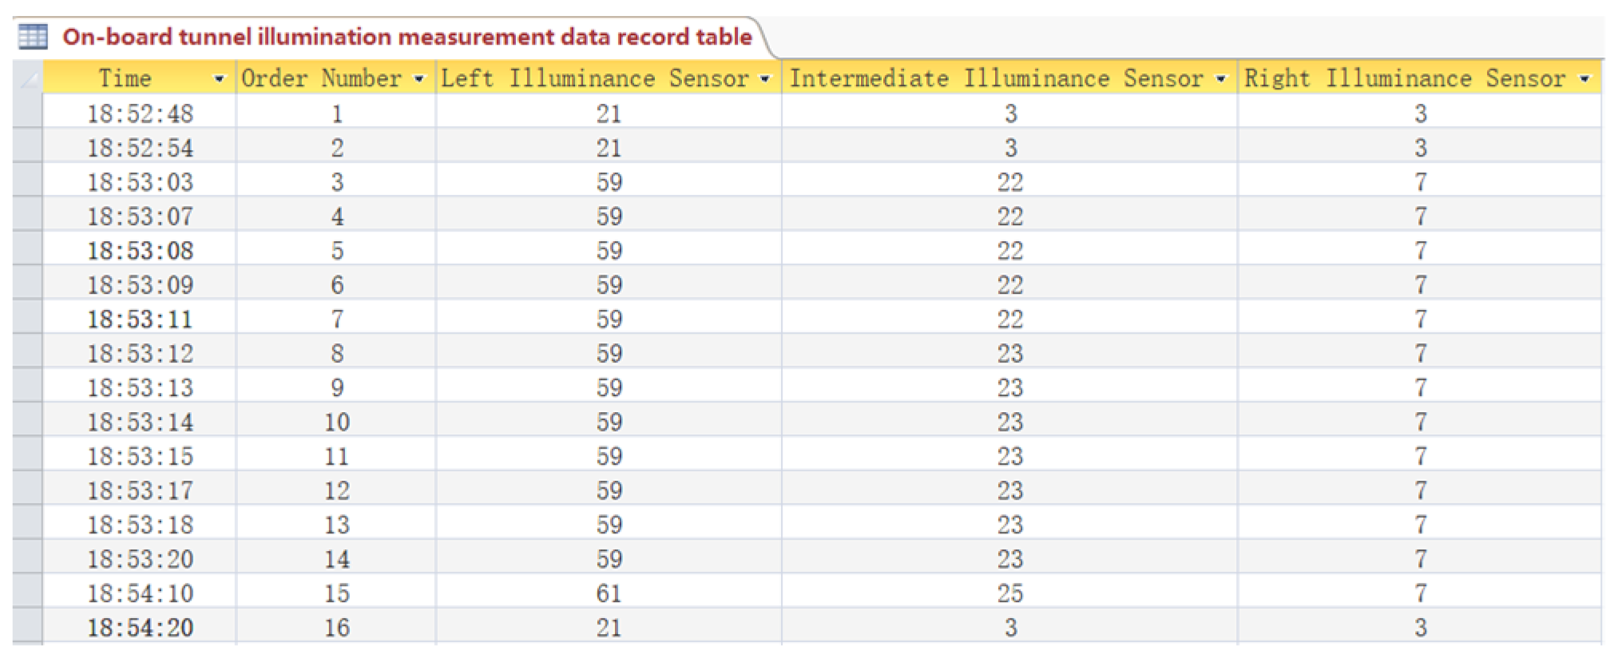The image size is (1614, 654).
Task: Select the Time column header
Action: 125,78
